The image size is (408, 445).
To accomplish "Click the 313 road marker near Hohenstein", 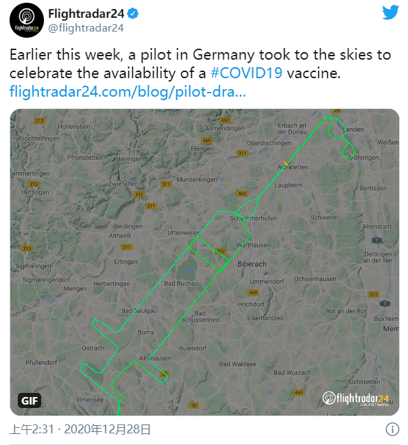I will click(x=39, y=121).
